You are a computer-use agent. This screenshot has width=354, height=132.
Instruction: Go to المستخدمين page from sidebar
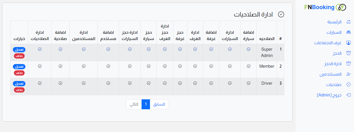330,74
